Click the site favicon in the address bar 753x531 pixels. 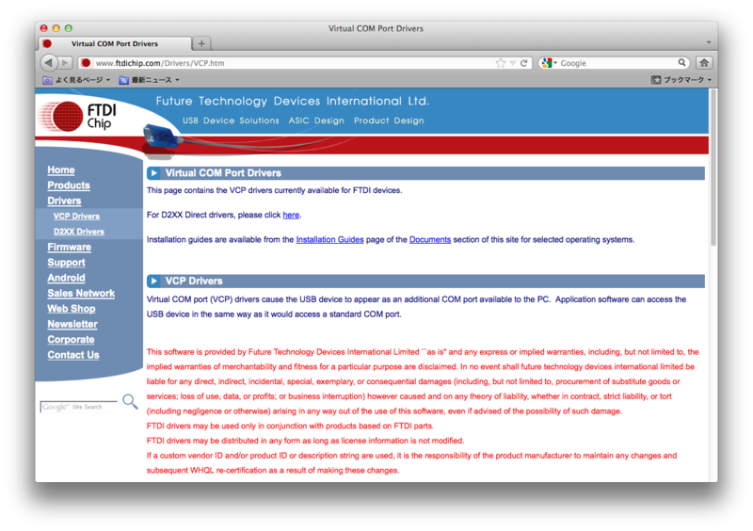86,63
